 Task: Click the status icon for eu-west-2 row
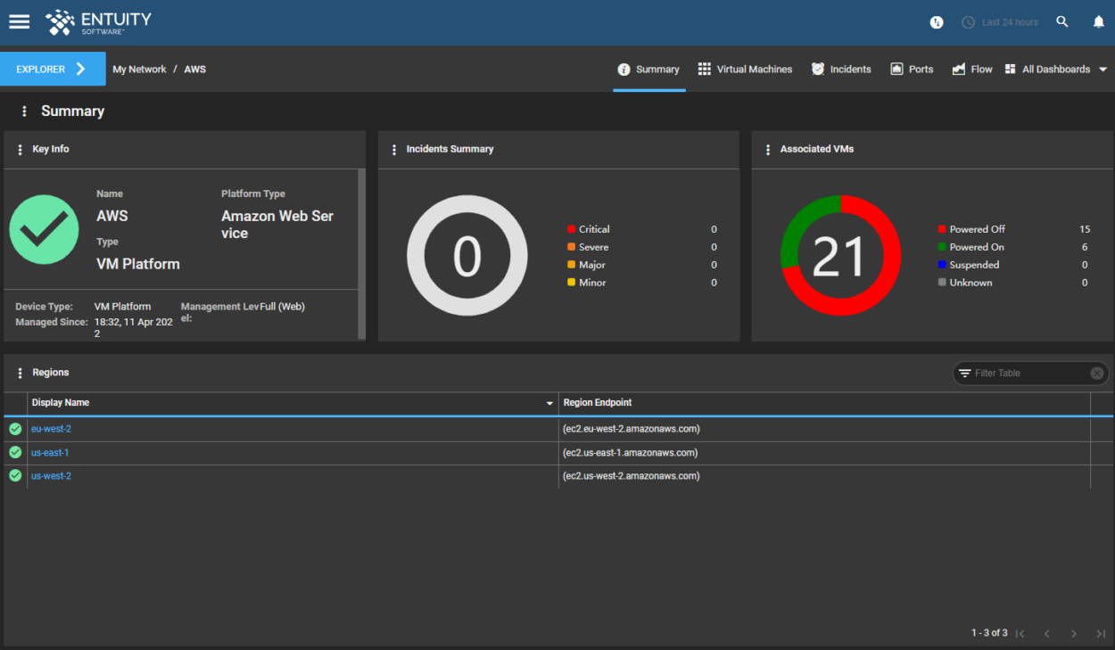point(15,429)
